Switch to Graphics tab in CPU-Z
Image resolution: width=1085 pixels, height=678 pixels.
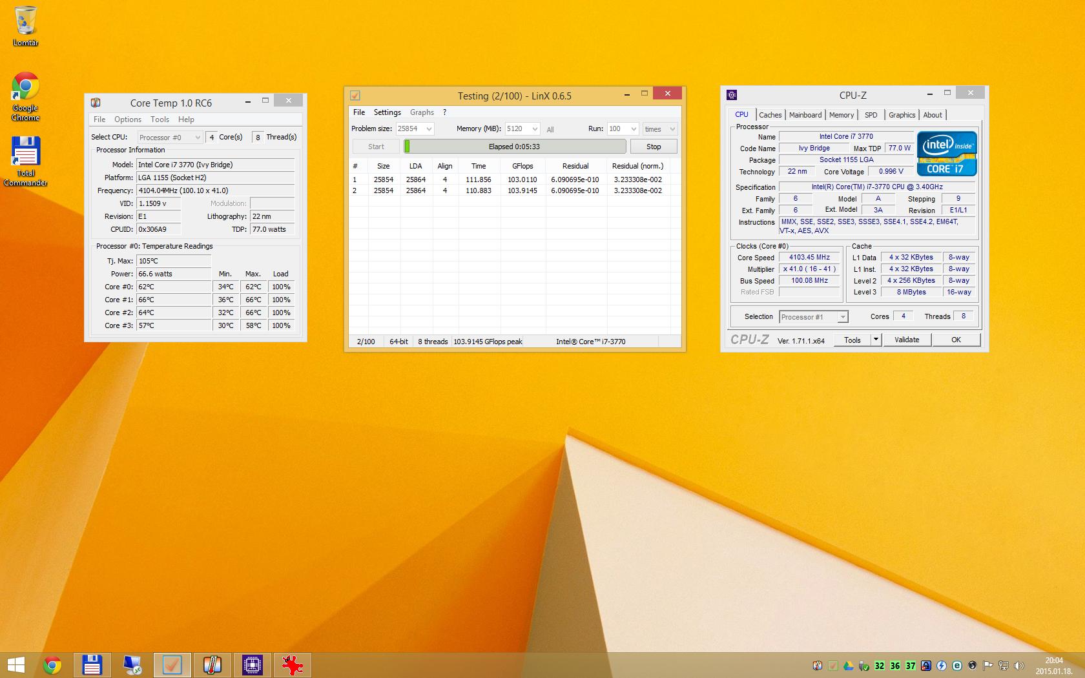[902, 115]
